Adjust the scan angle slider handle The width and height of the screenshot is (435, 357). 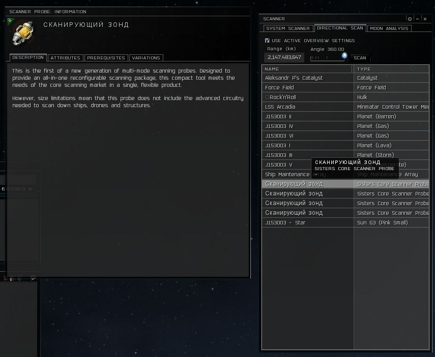click(x=344, y=55)
